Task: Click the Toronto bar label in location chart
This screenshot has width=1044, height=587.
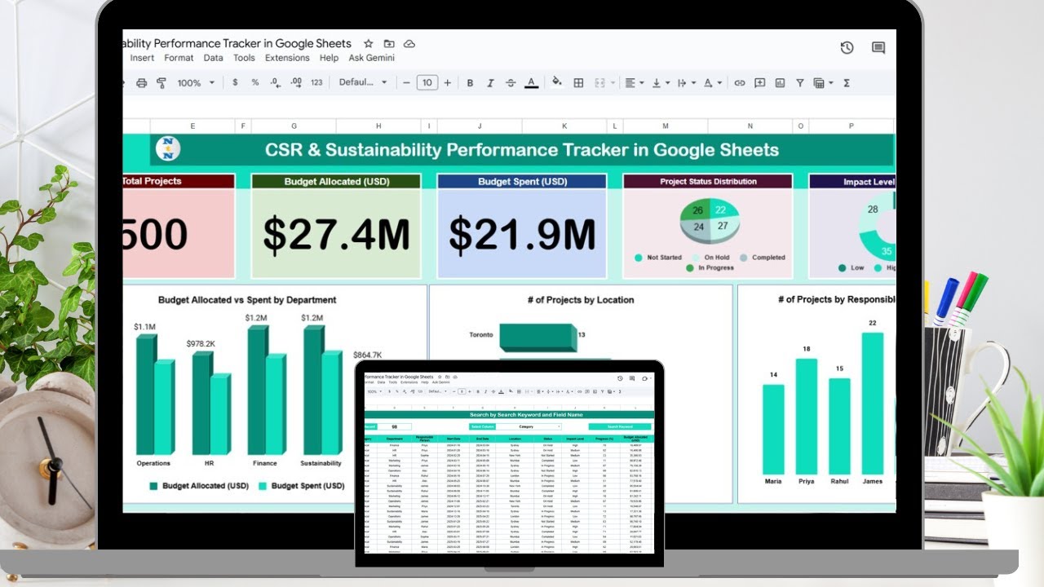Action: 481,335
